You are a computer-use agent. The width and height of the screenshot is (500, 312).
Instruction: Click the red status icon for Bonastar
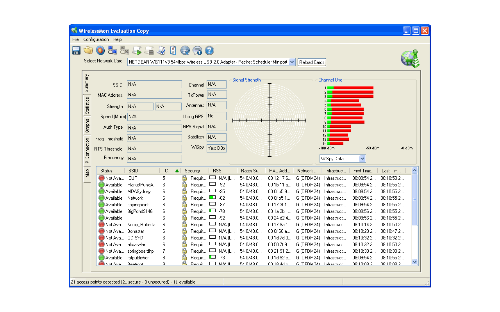point(102,231)
